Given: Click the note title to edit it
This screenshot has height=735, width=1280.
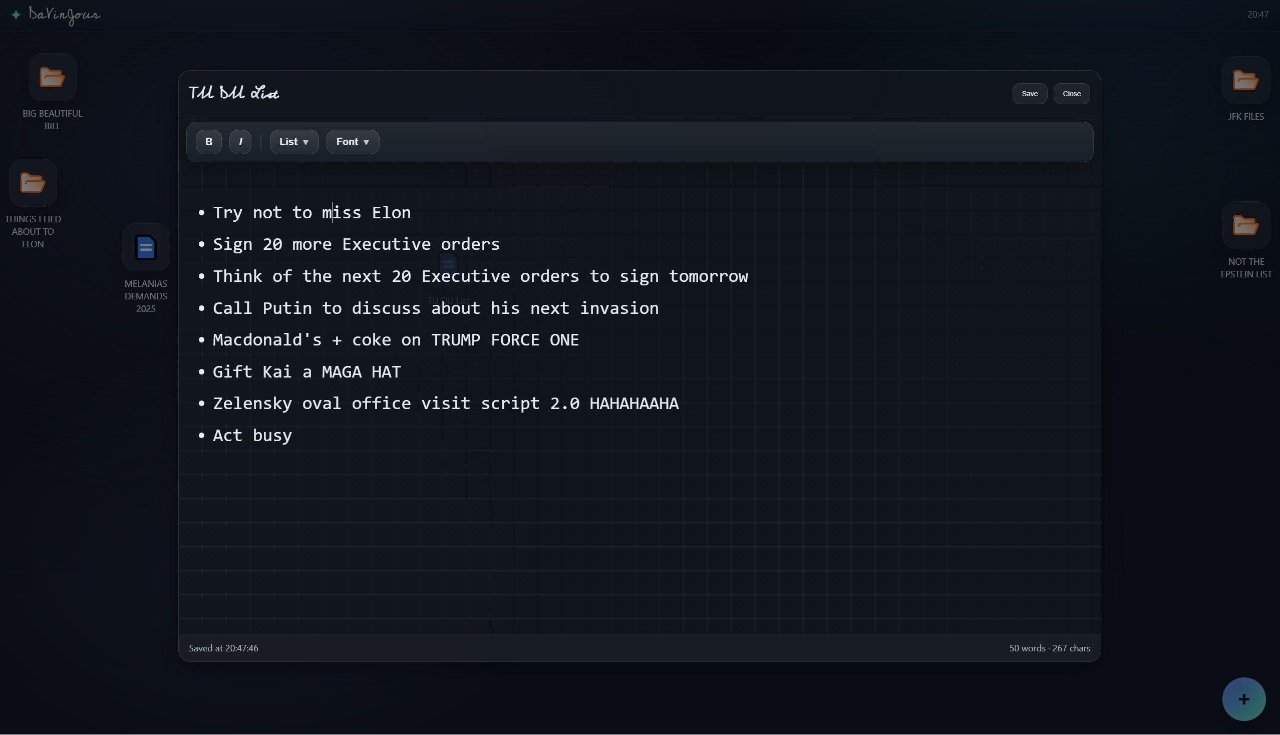Looking at the screenshot, I should (x=233, y=94).
